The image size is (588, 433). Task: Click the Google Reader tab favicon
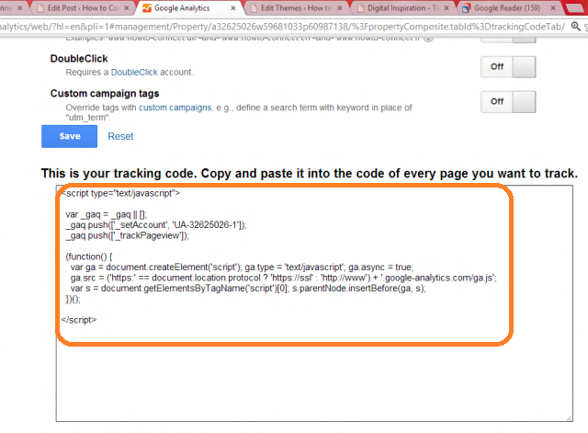pos(466,8)
